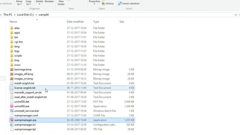Screen dimensions: 240x135
Task: Select the file name license-english.txt
Action: [25, 88]
